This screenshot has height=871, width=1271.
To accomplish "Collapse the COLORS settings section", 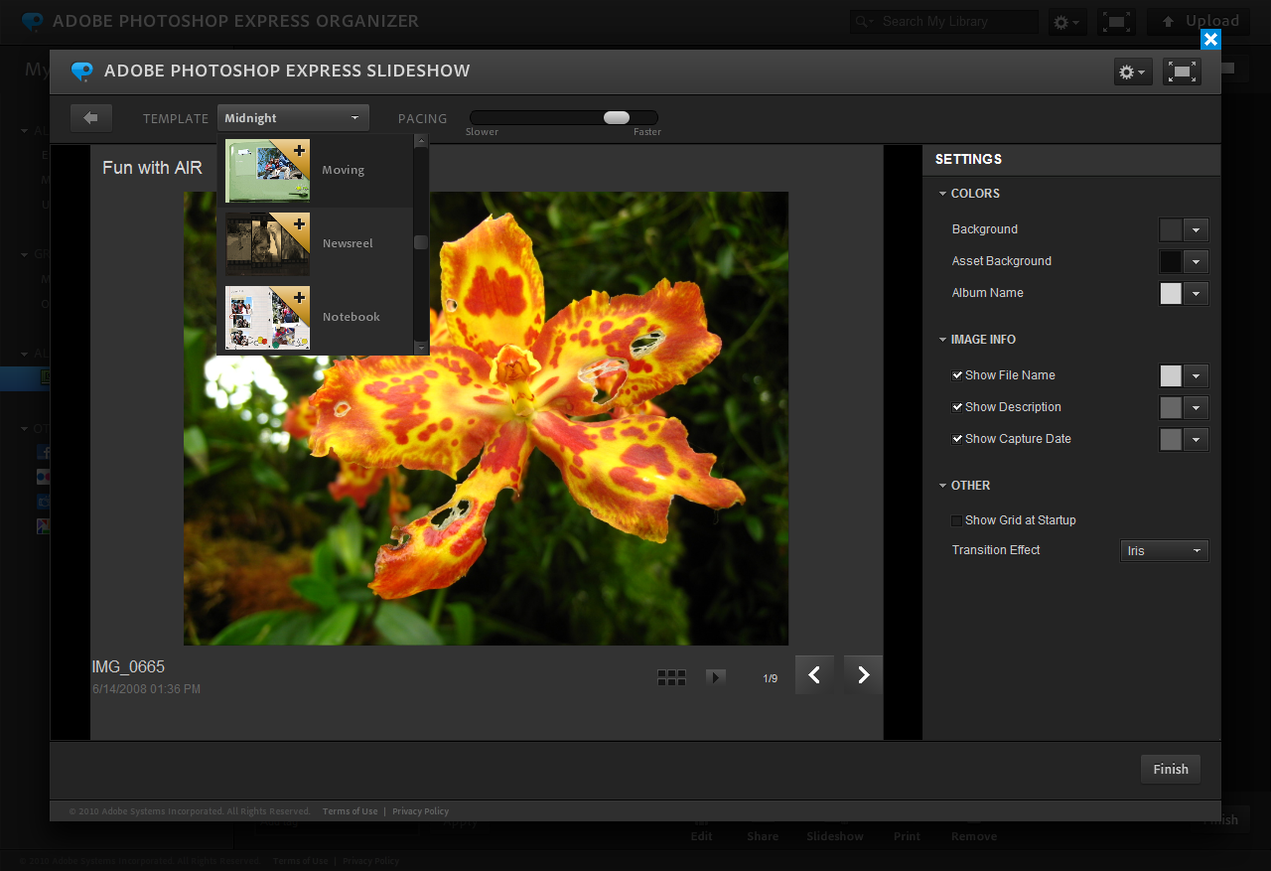I will pos(942,193).
